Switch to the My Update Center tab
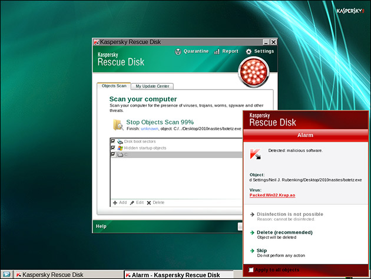The width and height of the screenshot is (371, 279). click(x=152, y=86)
